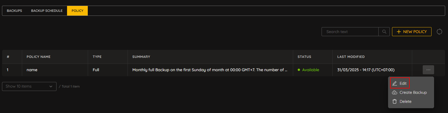Click the policy named "name" in the table
This screenshot has height=113, width=448.
point(32,70)
